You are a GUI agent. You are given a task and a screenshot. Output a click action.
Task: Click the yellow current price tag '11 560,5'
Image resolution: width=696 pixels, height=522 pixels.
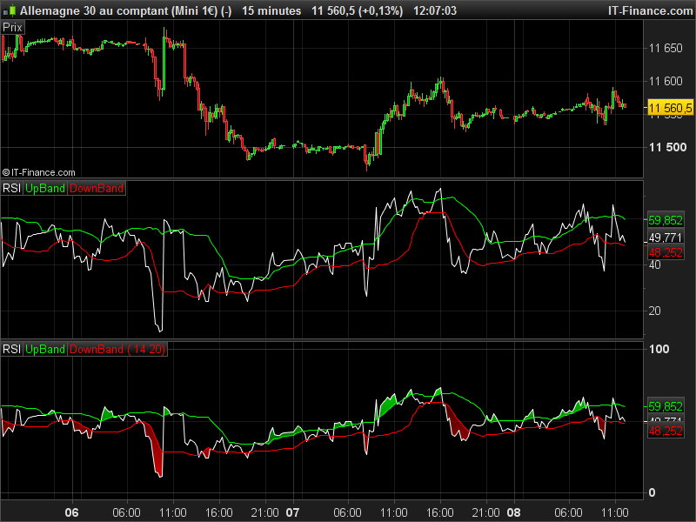670,108
